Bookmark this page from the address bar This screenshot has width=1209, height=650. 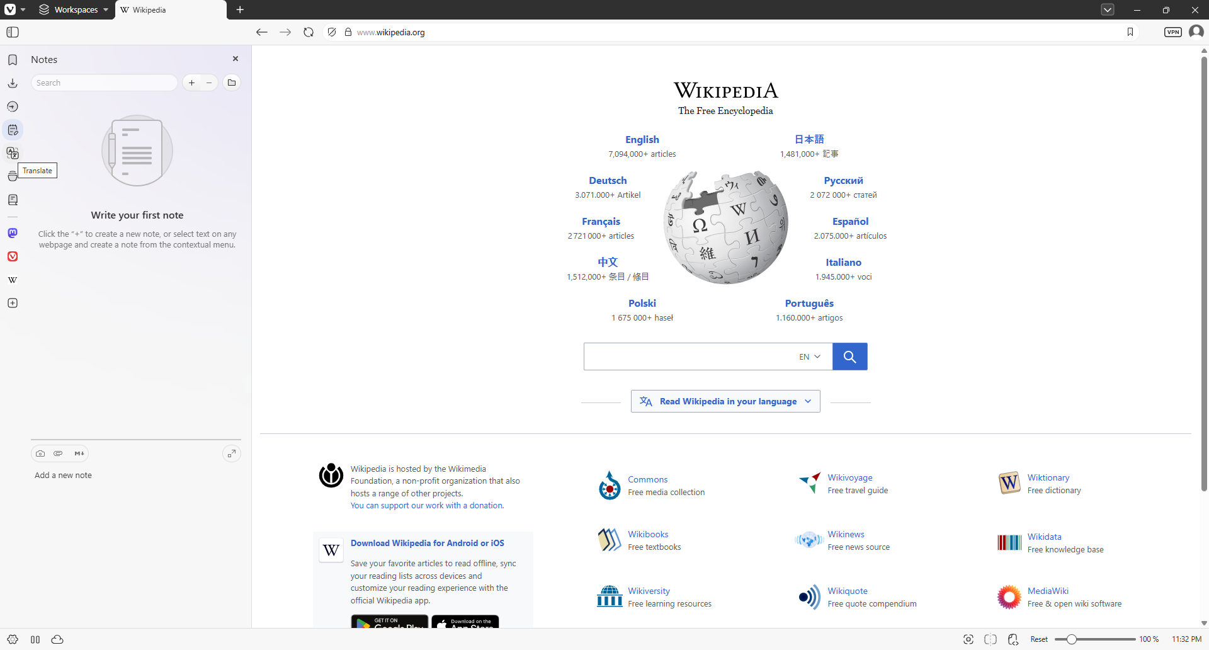coord(1130,32)
